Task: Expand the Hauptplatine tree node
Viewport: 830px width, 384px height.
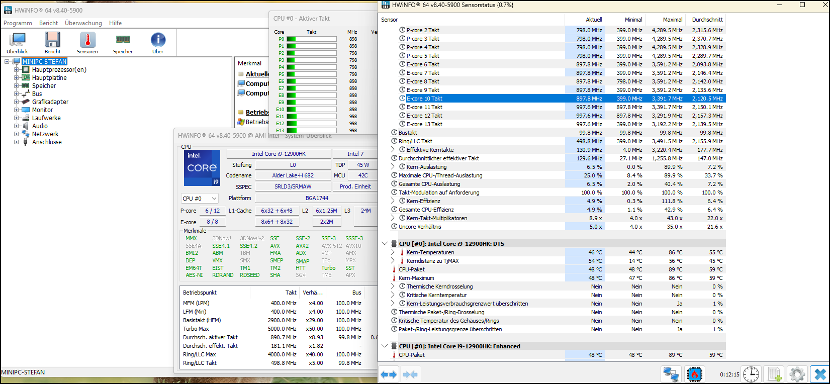Action: pos(16,77)
